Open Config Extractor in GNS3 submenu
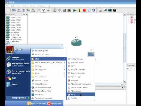The width and height of the screenshot is (141, 106). 81,59
